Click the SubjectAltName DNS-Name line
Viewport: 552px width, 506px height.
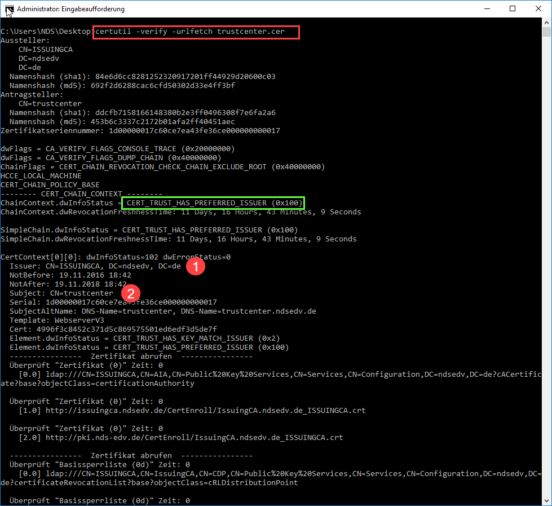click(163, 311)
